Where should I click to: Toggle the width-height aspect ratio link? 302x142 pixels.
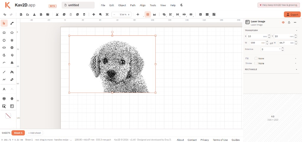coord(271,43)
